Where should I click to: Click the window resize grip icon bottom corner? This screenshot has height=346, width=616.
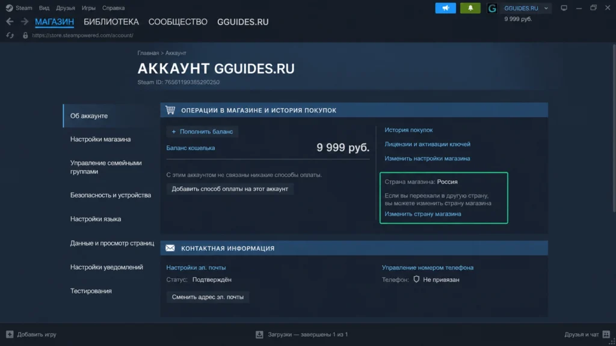tap(612, 342)
